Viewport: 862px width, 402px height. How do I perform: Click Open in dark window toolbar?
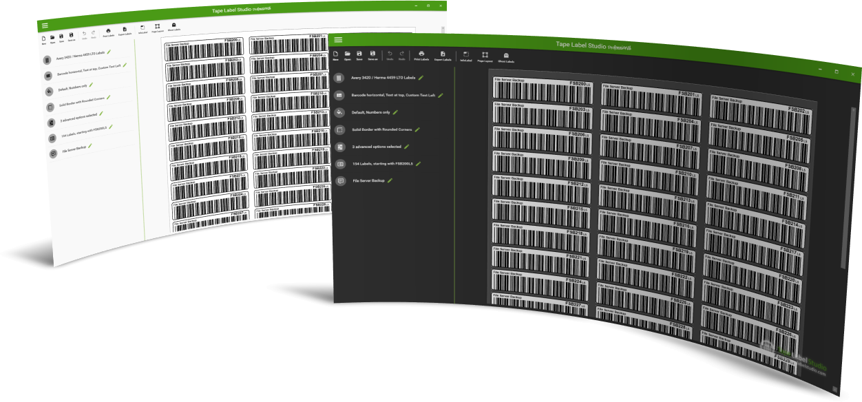(x=348, y=56)
